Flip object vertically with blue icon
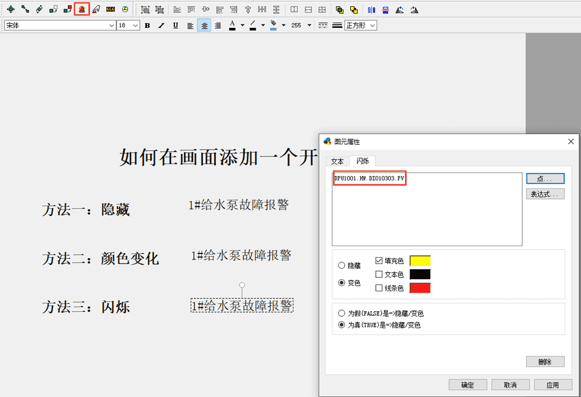Screen dimensions: 581x397 click(x=385, y=10)
